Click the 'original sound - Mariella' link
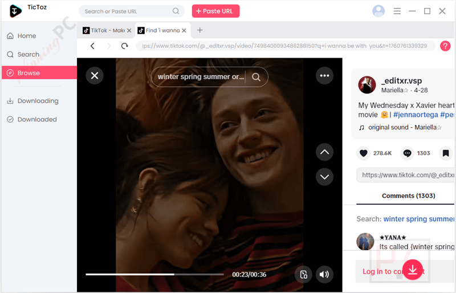This screenshot has width=456, height=293. pyautogui.click(x=405, y=128)
